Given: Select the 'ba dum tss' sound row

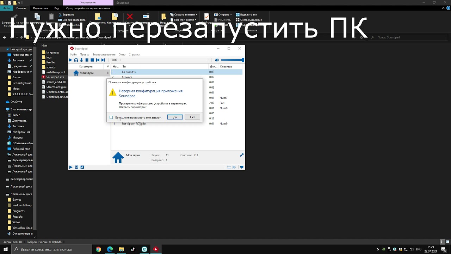Looking at the screenshot, I should (177, 72).
